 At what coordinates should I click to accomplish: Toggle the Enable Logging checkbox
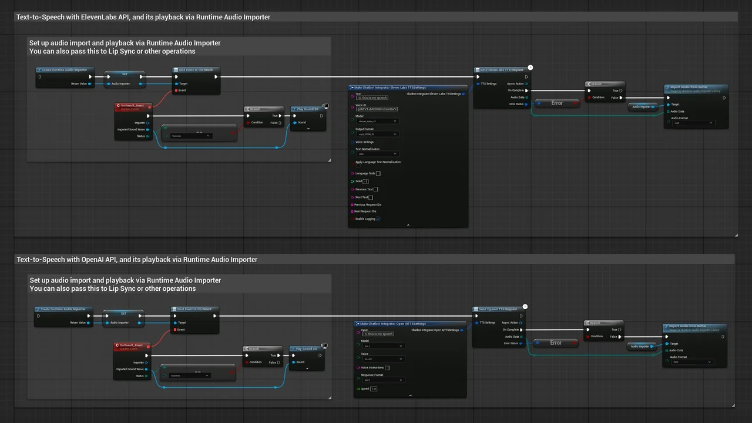point(378,219)
